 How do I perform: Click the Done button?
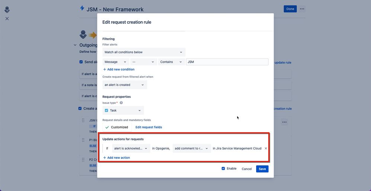click(x=290, y=9)
